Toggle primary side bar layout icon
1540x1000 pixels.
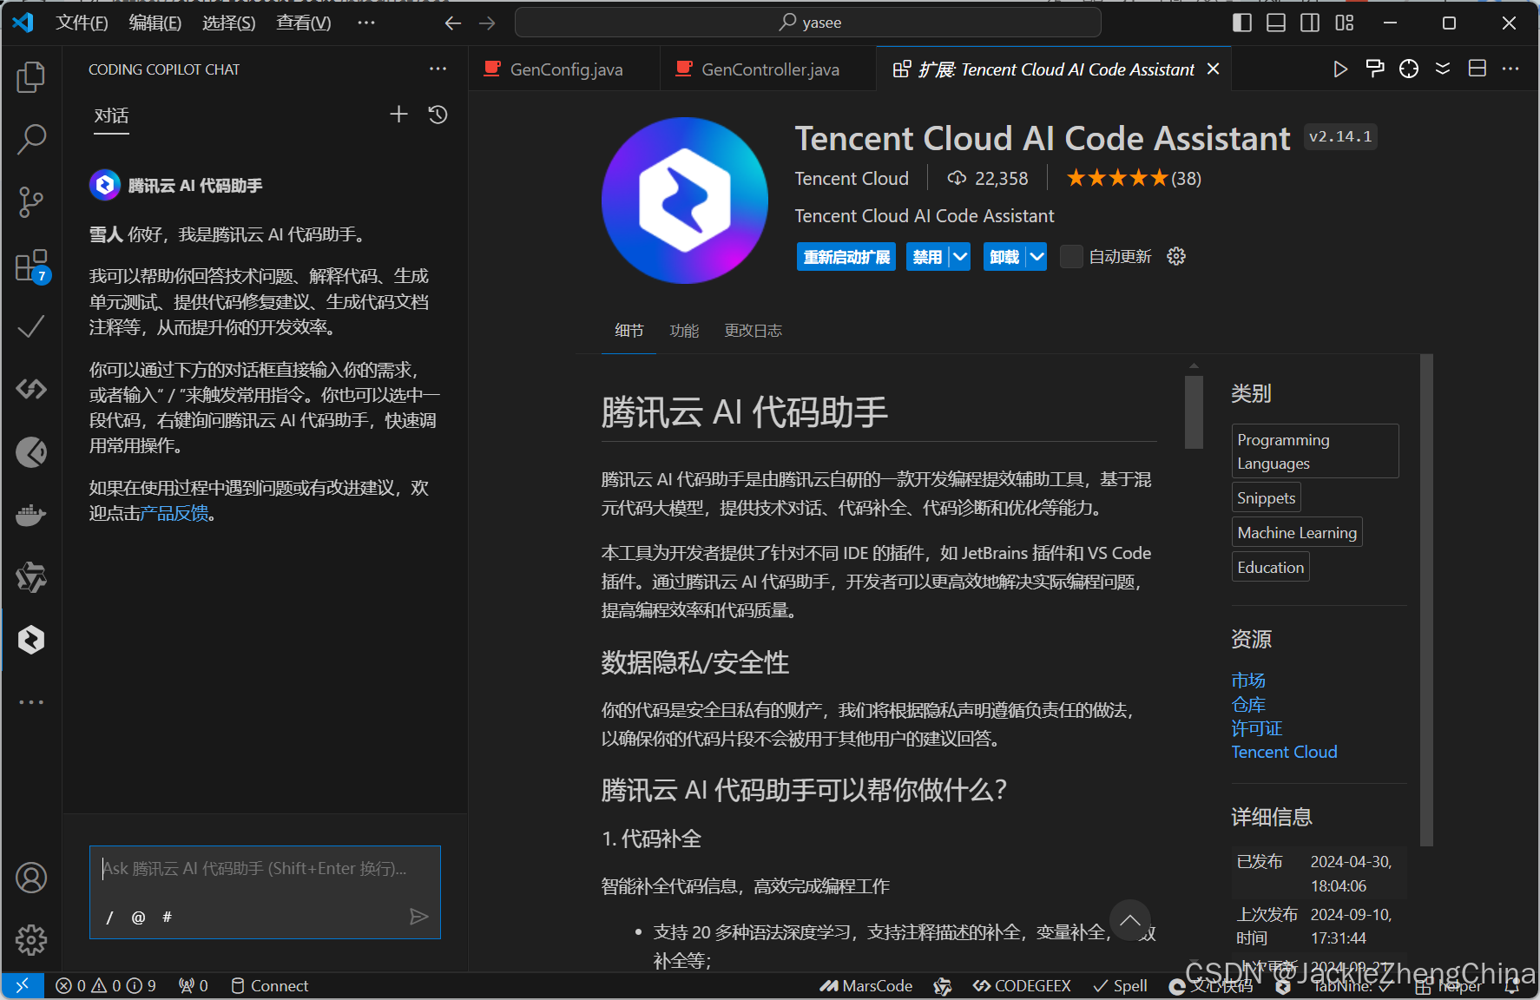[1242, 23]
